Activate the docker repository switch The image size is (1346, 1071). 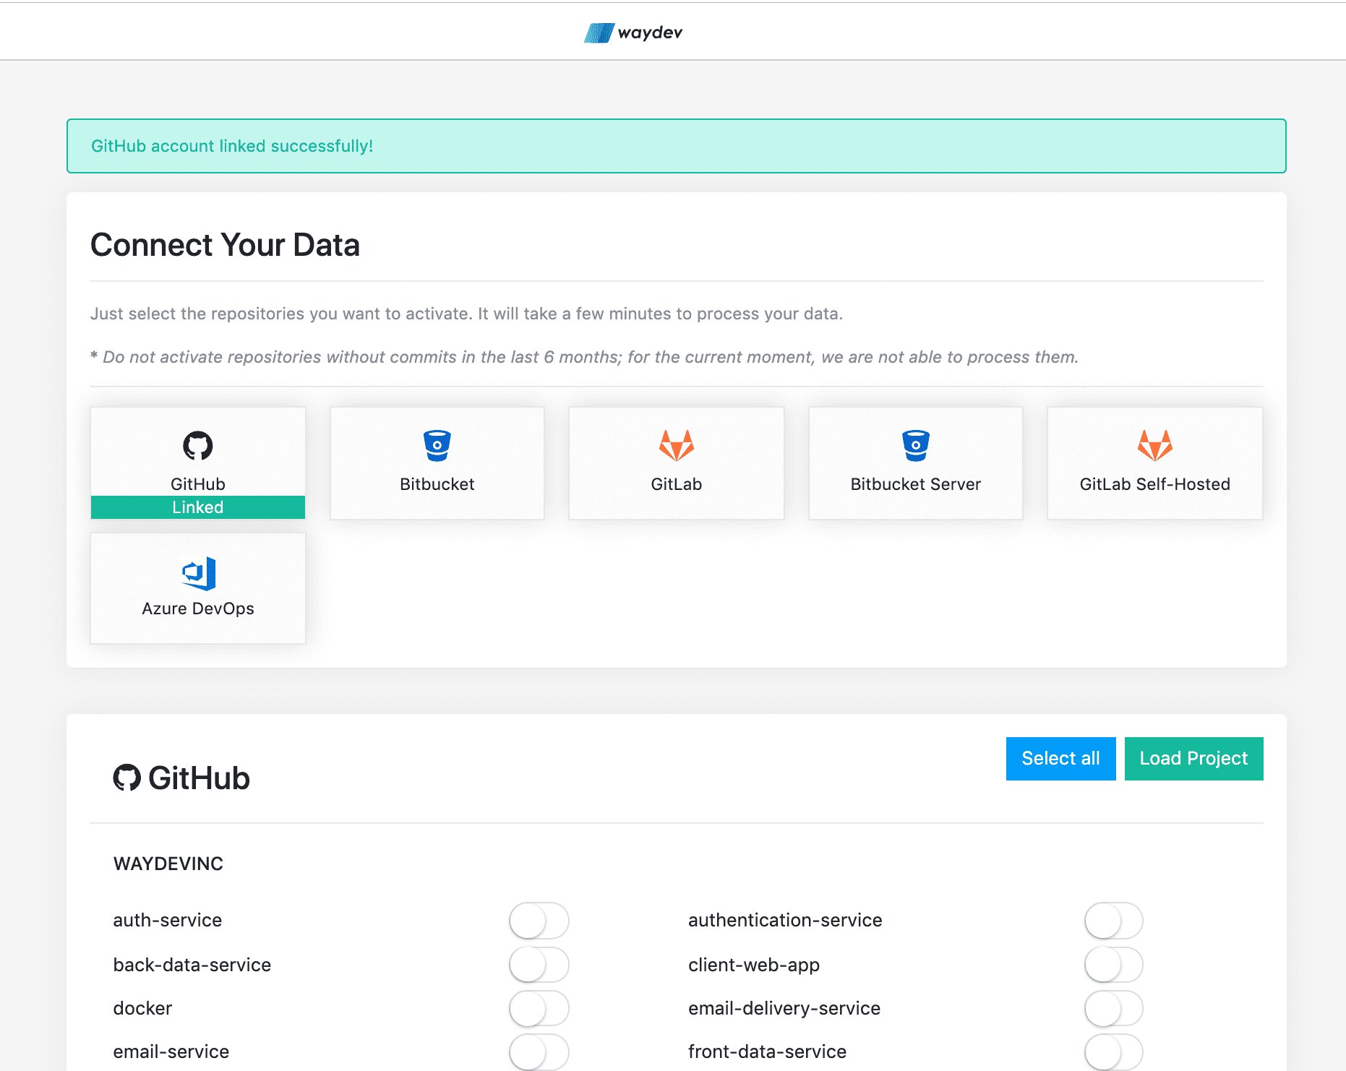point(539,1008)
